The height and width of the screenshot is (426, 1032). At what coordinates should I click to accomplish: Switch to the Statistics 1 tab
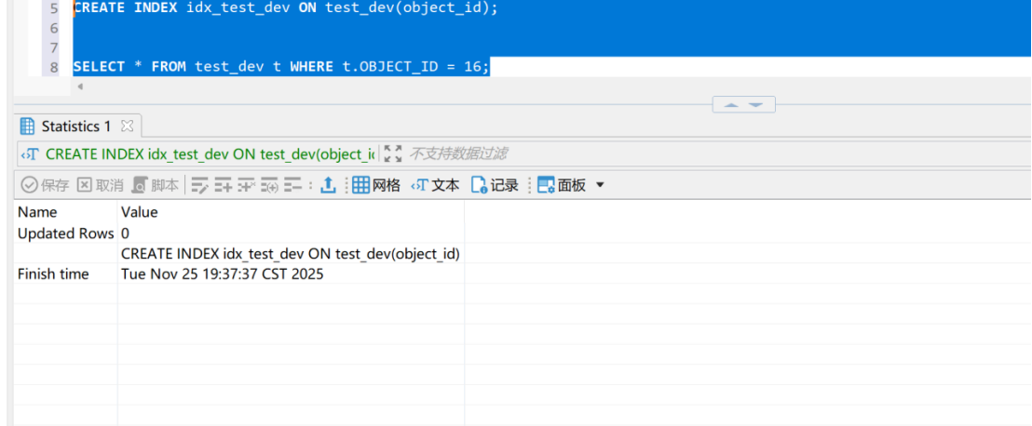75,126
